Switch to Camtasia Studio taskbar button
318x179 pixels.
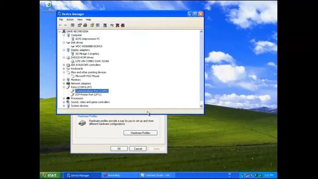click(157, 175)
